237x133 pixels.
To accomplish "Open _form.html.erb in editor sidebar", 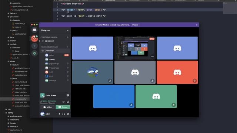I will click(21, 82).
